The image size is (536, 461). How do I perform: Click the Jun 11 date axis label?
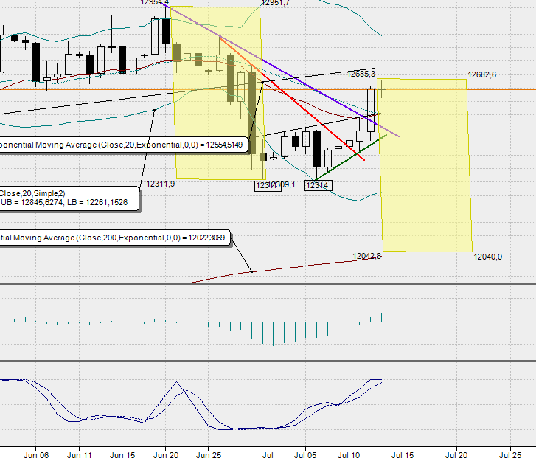point(80,455)
